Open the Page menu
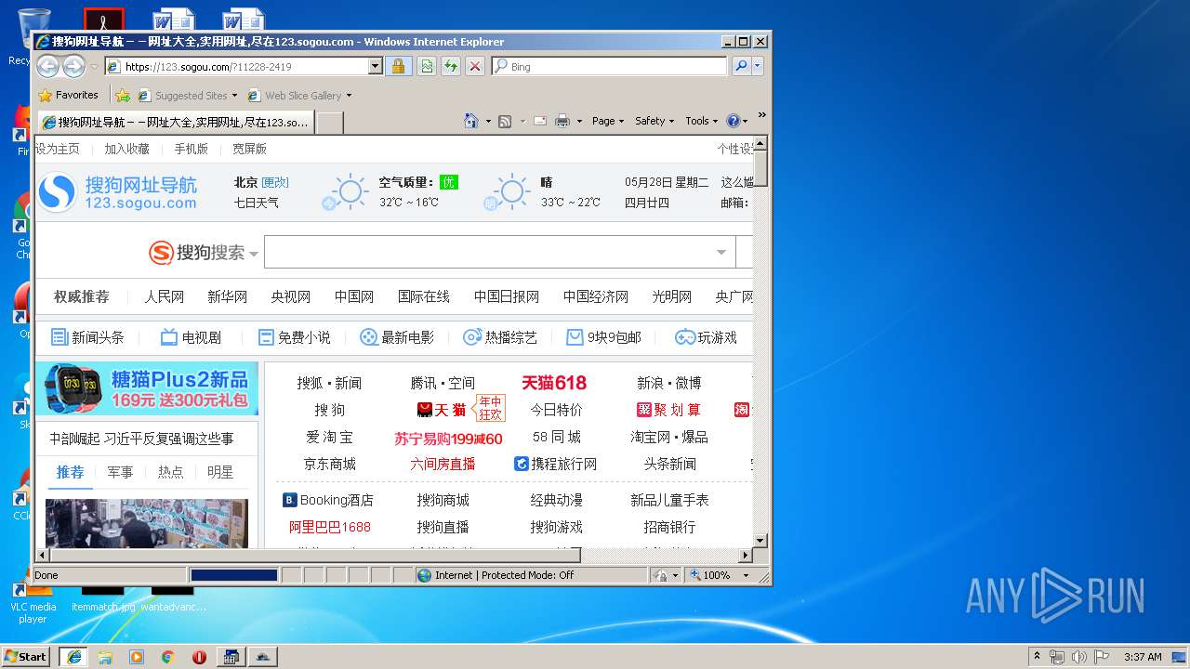 [x=608, y=121]
